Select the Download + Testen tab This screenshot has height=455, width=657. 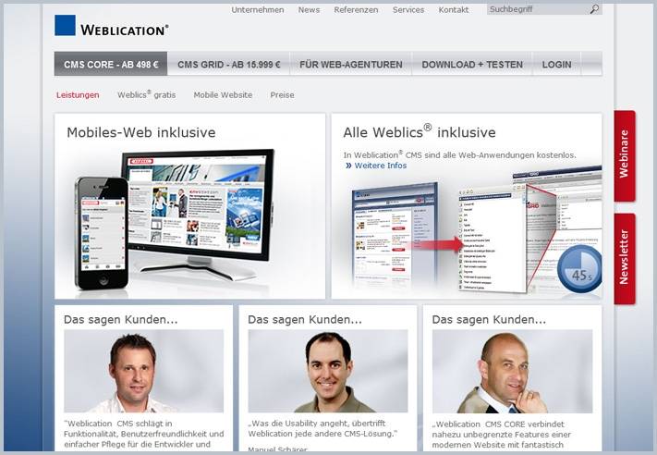(472, 65)
